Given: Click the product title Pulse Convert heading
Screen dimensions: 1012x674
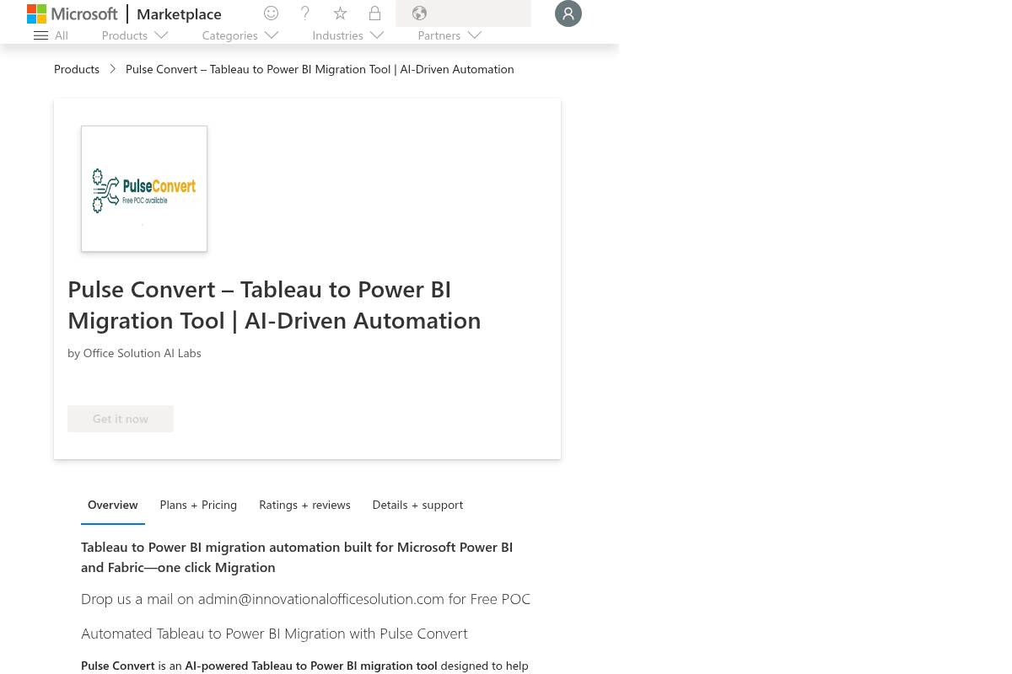Looking at the screenshot, I should point(274,304).
